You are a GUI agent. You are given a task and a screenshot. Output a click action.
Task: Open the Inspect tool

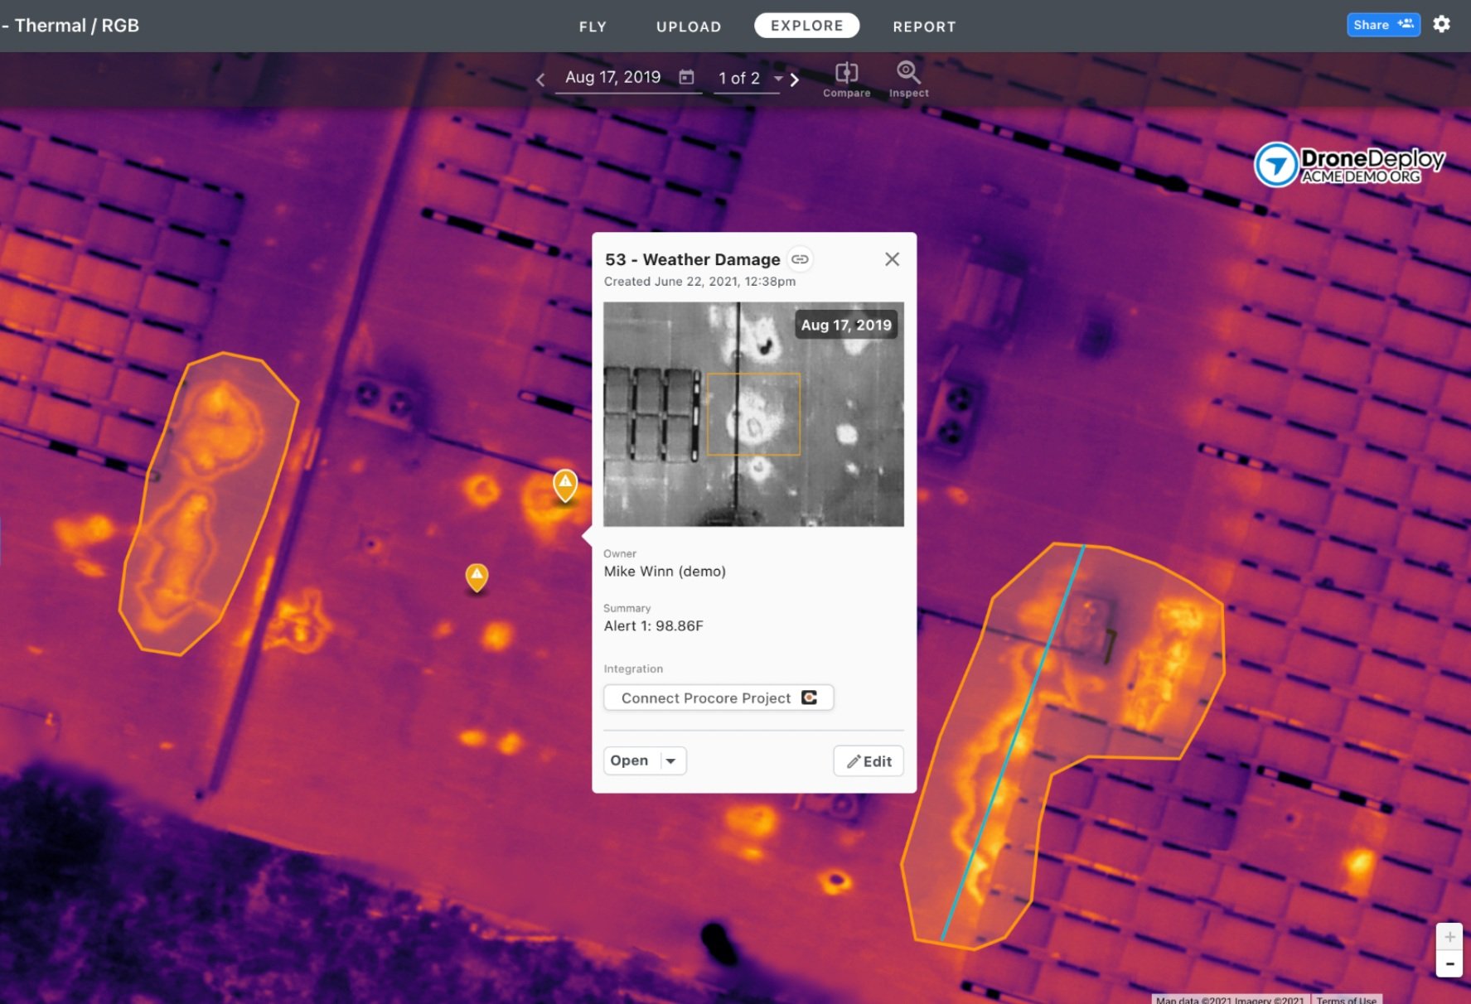coord(908,80)
